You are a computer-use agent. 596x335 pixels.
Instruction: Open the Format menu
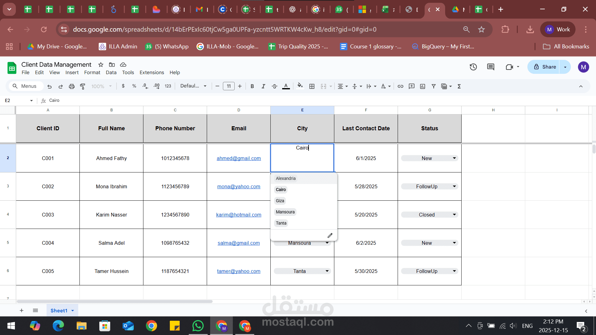92,72
